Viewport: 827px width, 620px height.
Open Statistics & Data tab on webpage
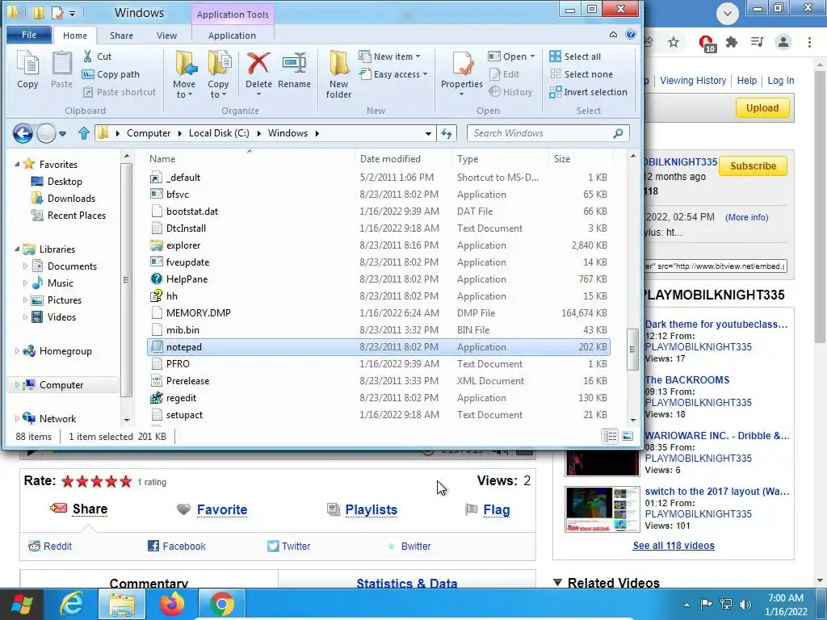(x=407, y=583)
